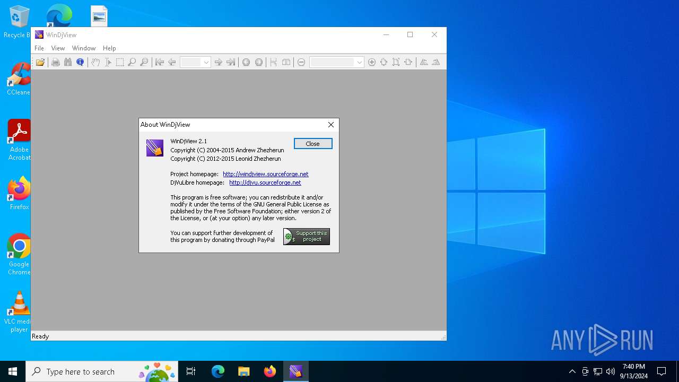The height and width of the screenshot is (382, 679).
Task: Click the Google Chrome desktop shortcut
Action: [19, 255]
